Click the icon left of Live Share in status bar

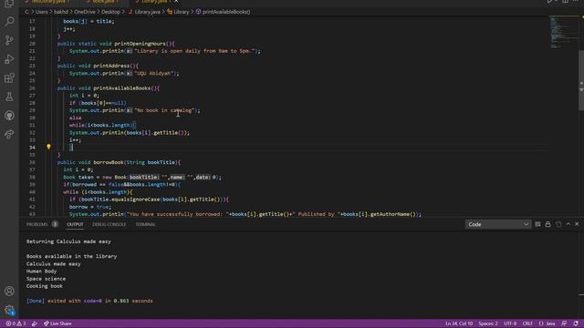pos(35,323)
